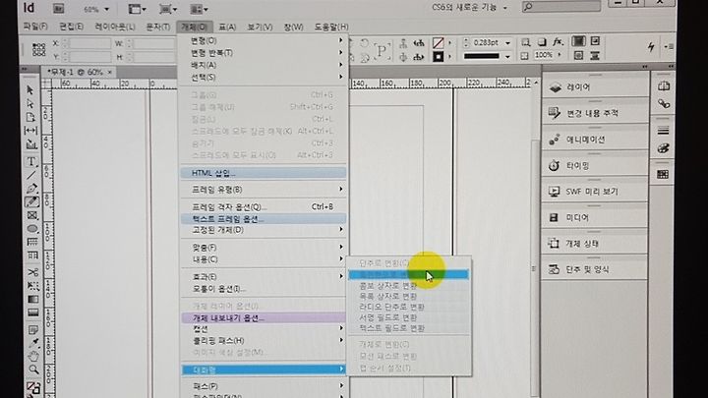The height and width of the screenshot is (398, 708).
Task: Select the Direct Selection tool
Action: click(x=30, y=104)
